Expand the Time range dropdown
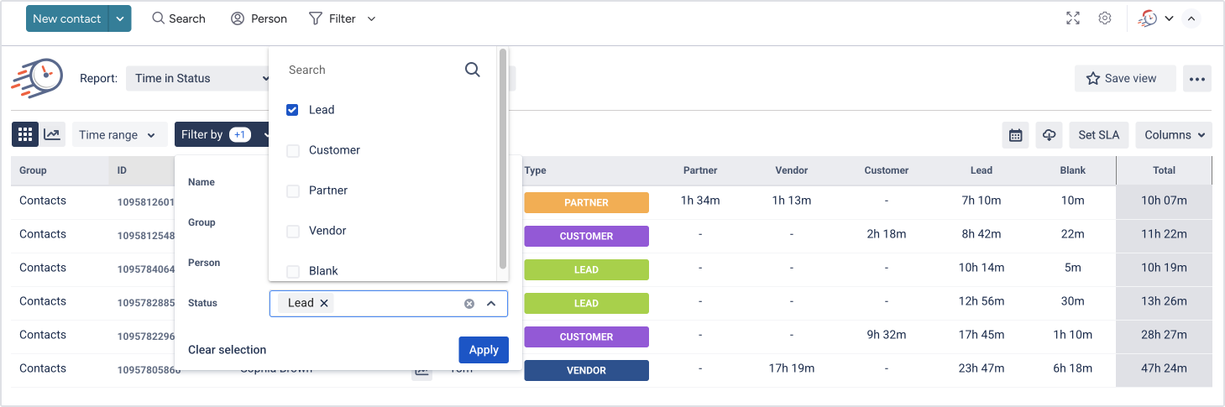The width and height of the screenshot is (1225, 407). [118, 135]
